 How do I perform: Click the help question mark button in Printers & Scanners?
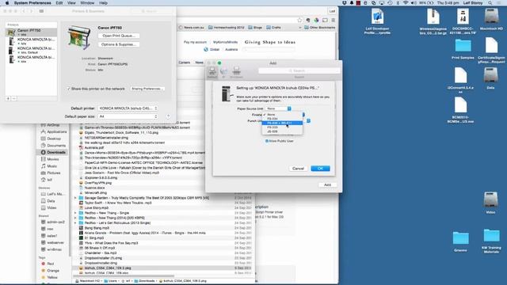(168, 116)
